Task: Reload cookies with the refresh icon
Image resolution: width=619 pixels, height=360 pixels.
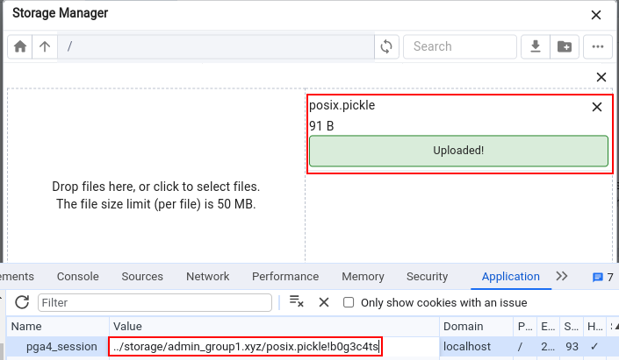Action: pos(22,302)
